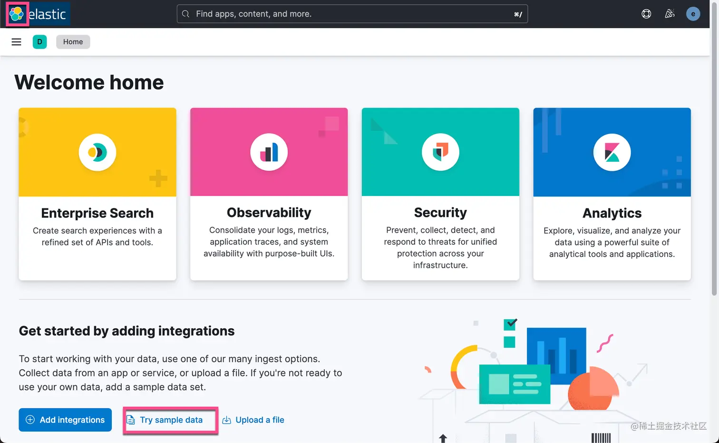Image resolution: width=719 pixels, height=443 pixels.
Task: Open the hamburger navigation menu
Action: click(16, 42)
